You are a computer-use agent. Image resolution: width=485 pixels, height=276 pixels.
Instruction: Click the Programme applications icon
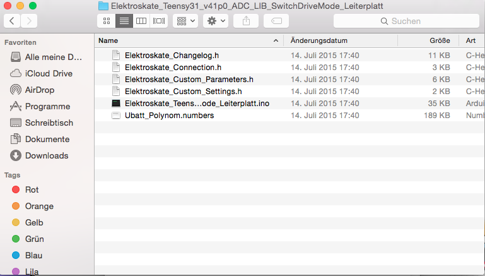click(16, 106)
